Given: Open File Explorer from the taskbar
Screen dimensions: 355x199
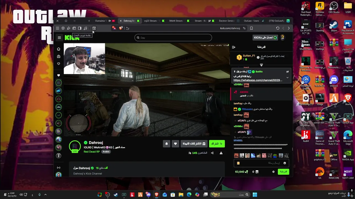Looking at the screenshot, I should [x=181, y=195].
